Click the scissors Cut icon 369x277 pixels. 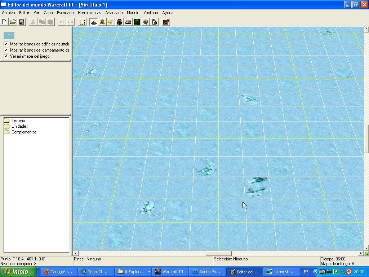(x=33, y=22)
